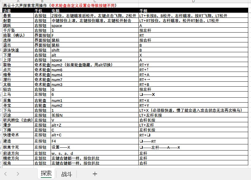This screenshot has width=251, height=180.
Task: Click PC key cell num4
Action: tap(95, 75)
